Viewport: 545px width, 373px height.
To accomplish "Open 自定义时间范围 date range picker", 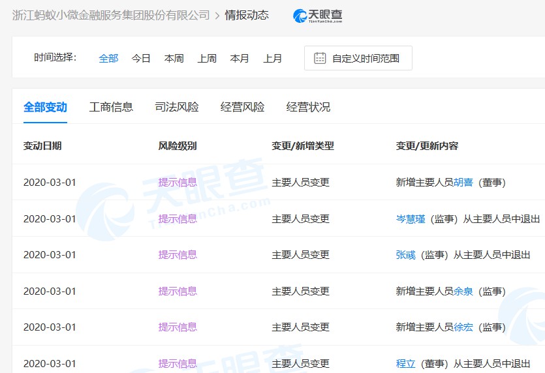I will [358, 58].
